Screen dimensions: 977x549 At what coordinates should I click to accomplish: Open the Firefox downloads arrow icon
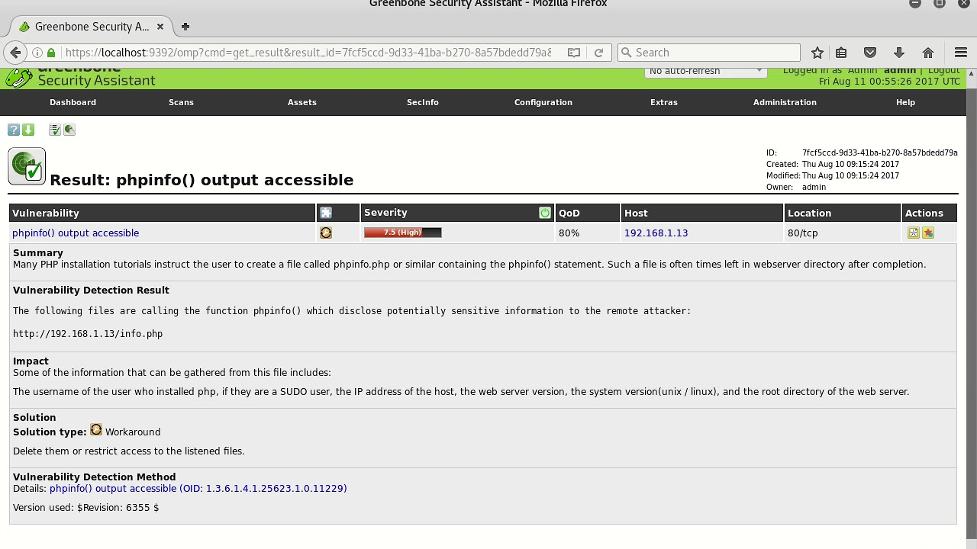coord(899,53)
